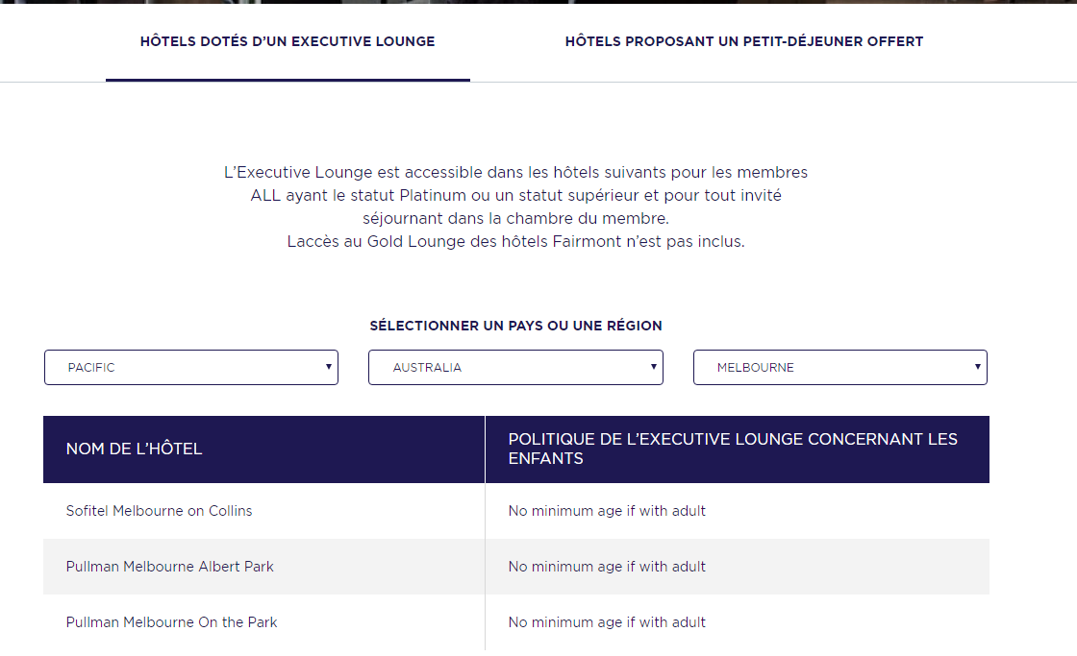Image resolution: width=1077 pixels, height=656 pixels.
Task: Click the children policy for Sofitel Melbourne
Action: (607, 511)
